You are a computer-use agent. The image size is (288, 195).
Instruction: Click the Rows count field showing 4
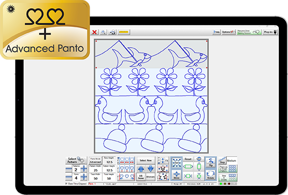76,177
